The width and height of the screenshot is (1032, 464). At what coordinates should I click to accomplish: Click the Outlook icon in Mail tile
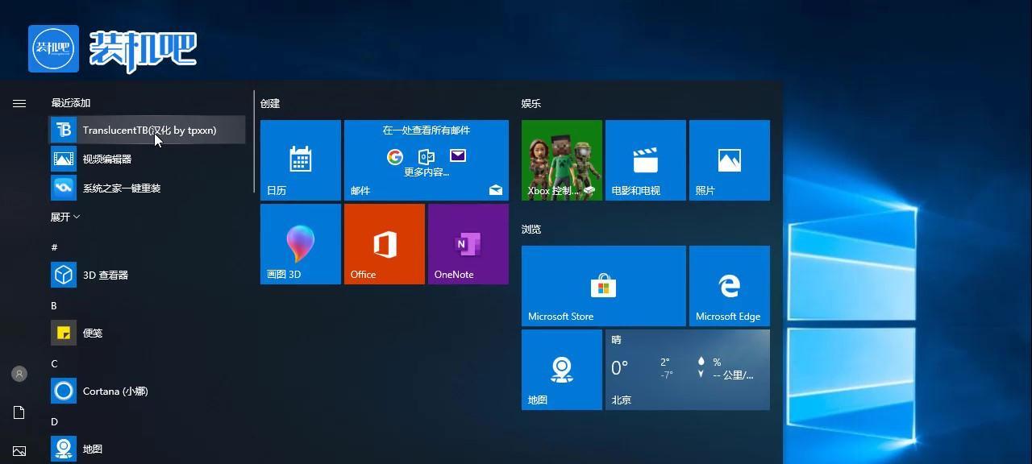[x=427, y=156]
